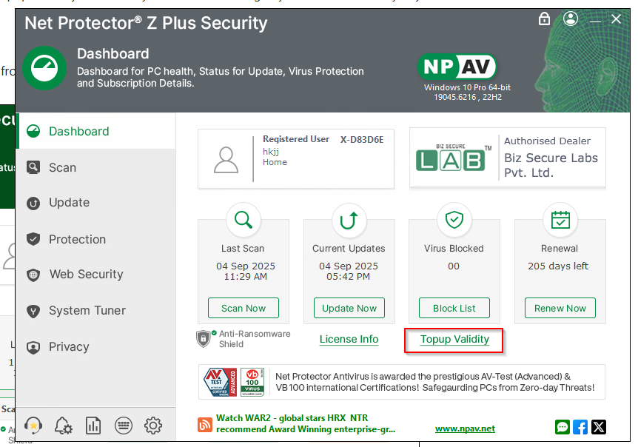
Task: Open the settings gear icon
Action: 153,425
